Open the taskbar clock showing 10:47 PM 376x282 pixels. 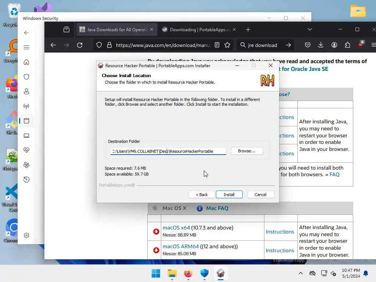tap(351, 273)
